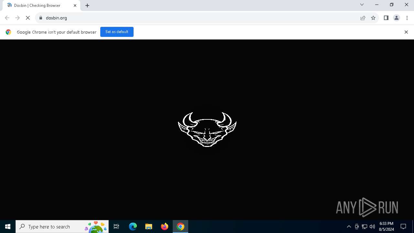Image resolution: width=414 pixels, height=233 pixels.
Task: Open File Explorer from the taskbar
Action: pos(149,227)
